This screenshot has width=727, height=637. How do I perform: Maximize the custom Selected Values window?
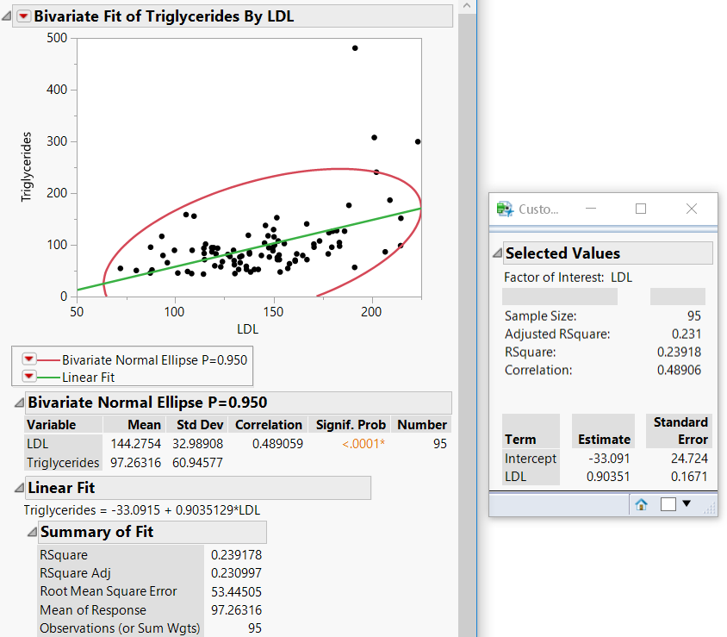tap(640, 209)
